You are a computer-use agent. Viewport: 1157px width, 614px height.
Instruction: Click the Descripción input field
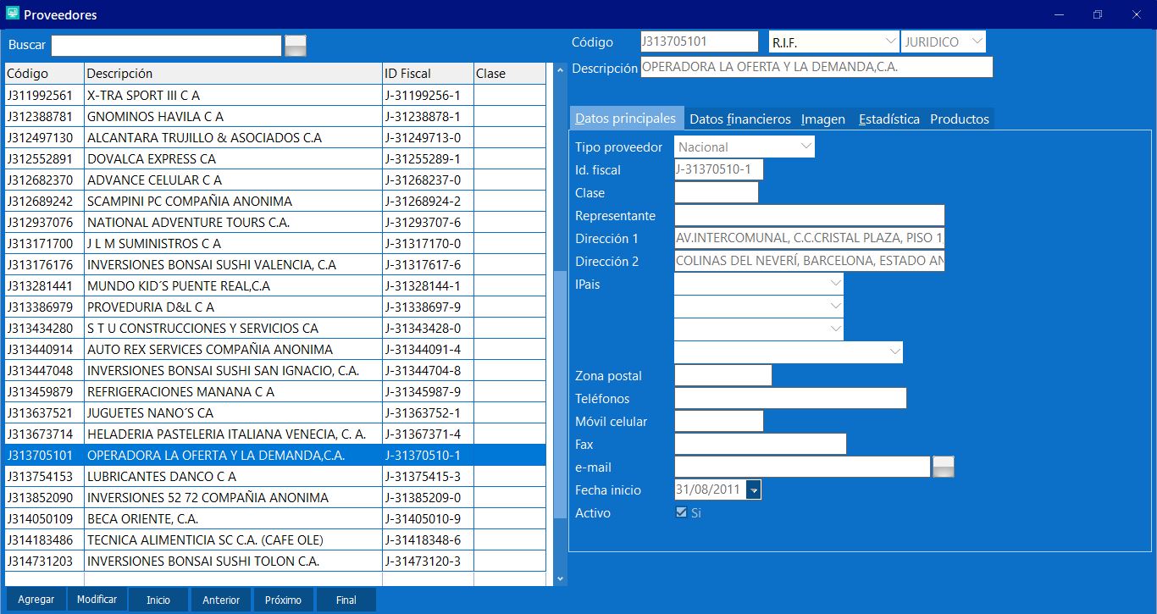[x=817, y=67]
